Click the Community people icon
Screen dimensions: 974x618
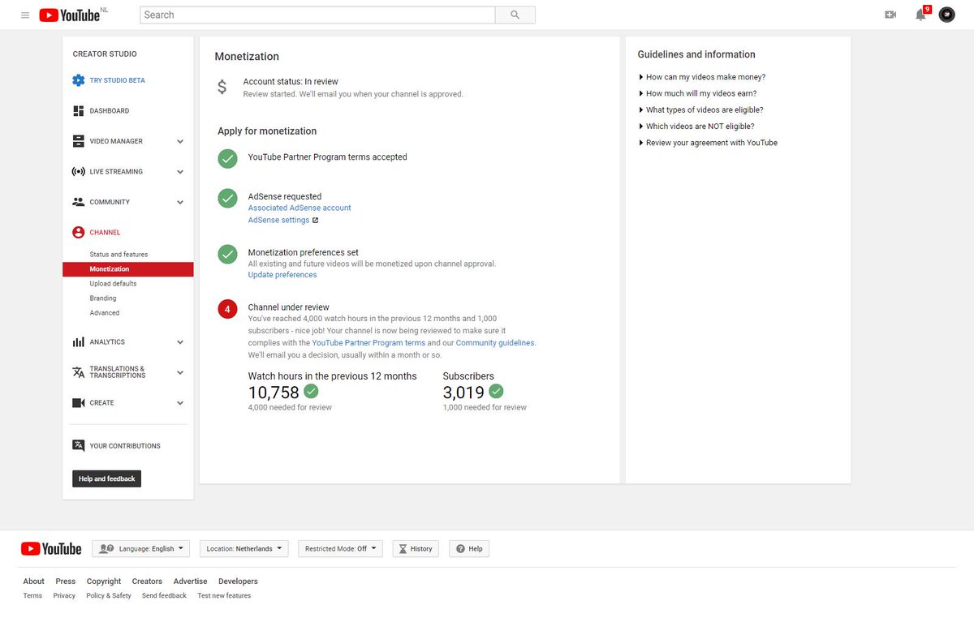(x=78, y=202)
